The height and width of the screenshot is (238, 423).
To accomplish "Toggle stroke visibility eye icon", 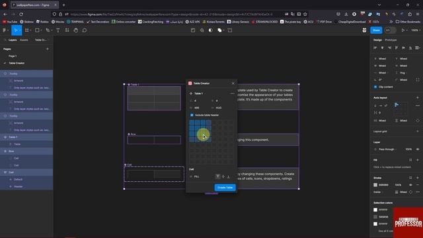I will pos(410,185).
